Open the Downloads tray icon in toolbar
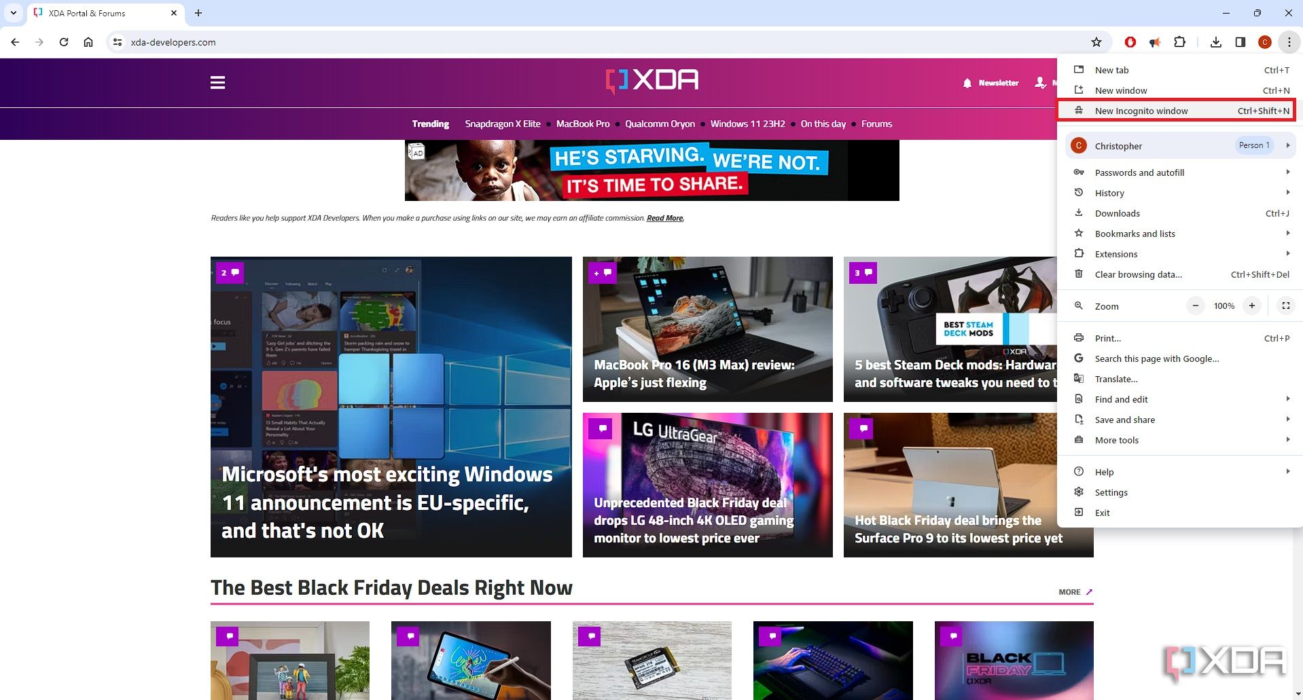Viewport: 1303px width, 700px height. (1216, 42)
